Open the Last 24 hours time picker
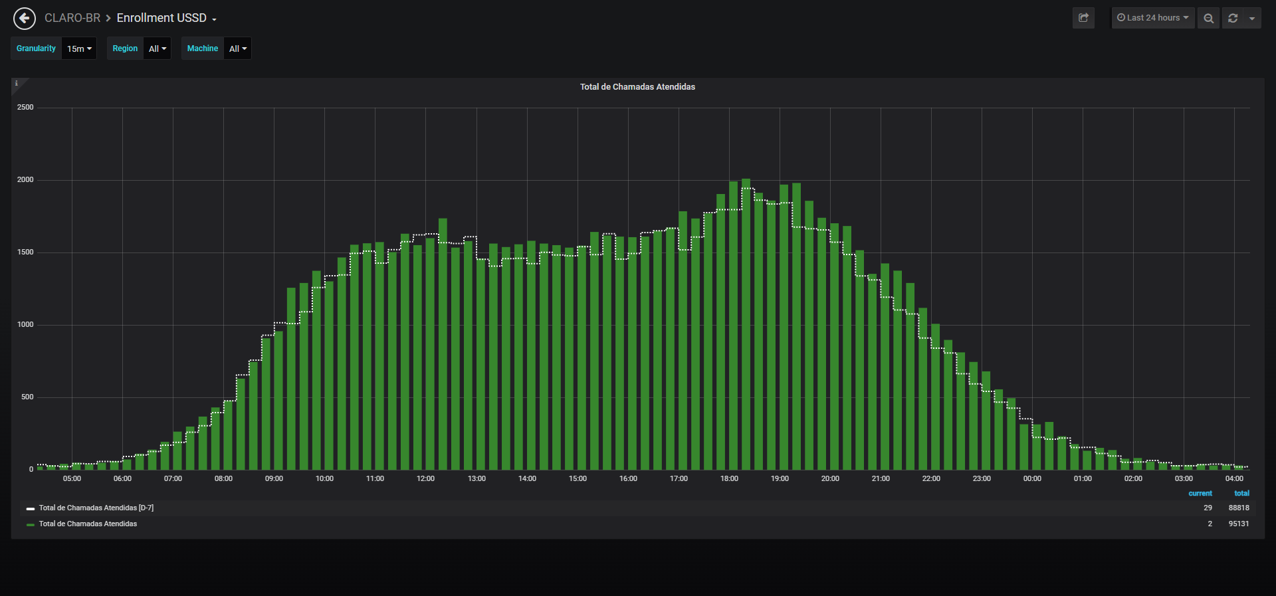The image size is (1276, 596). 1153,18
